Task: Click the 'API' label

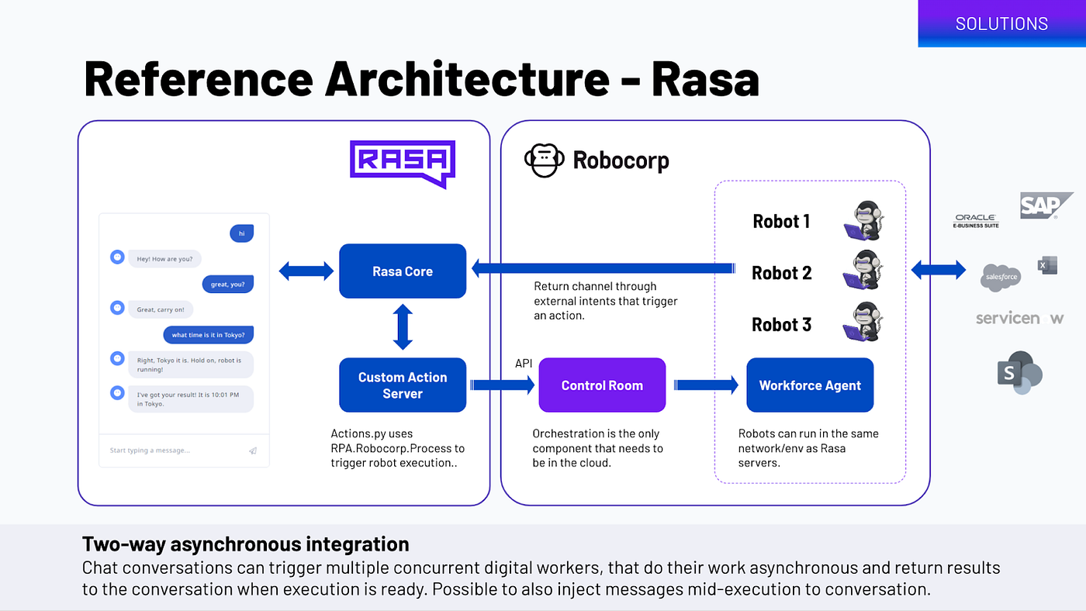Action: click(524, 364)
